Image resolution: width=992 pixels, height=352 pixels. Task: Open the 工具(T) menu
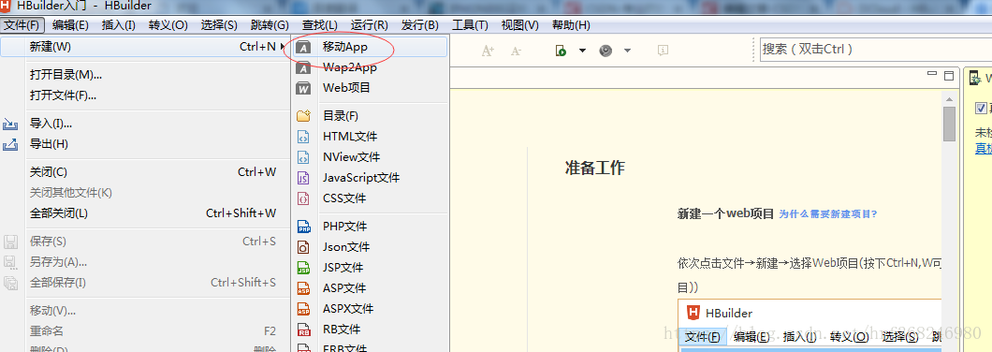(x=470, y=25)
